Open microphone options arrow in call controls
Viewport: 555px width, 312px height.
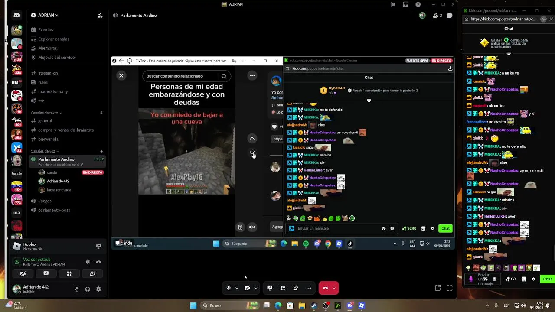click(237, 288)
